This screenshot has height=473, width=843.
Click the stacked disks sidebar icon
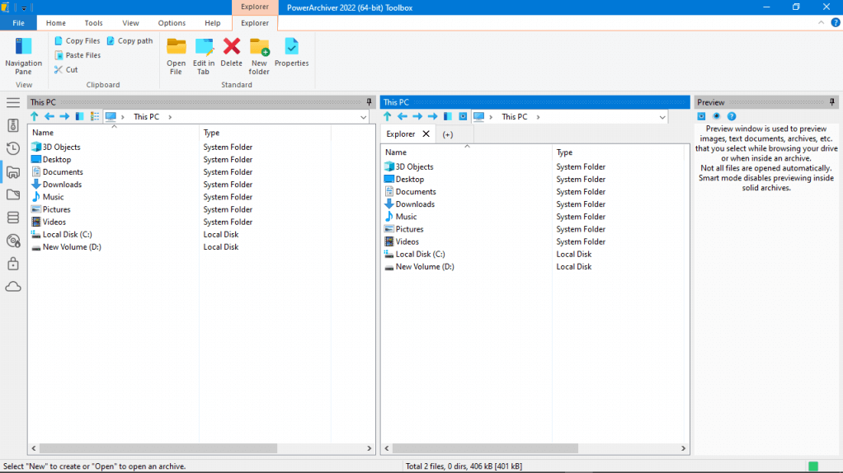click(13, 218)
